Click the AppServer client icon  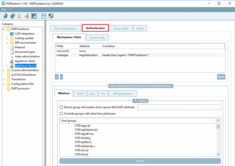(x=12, y=61)
